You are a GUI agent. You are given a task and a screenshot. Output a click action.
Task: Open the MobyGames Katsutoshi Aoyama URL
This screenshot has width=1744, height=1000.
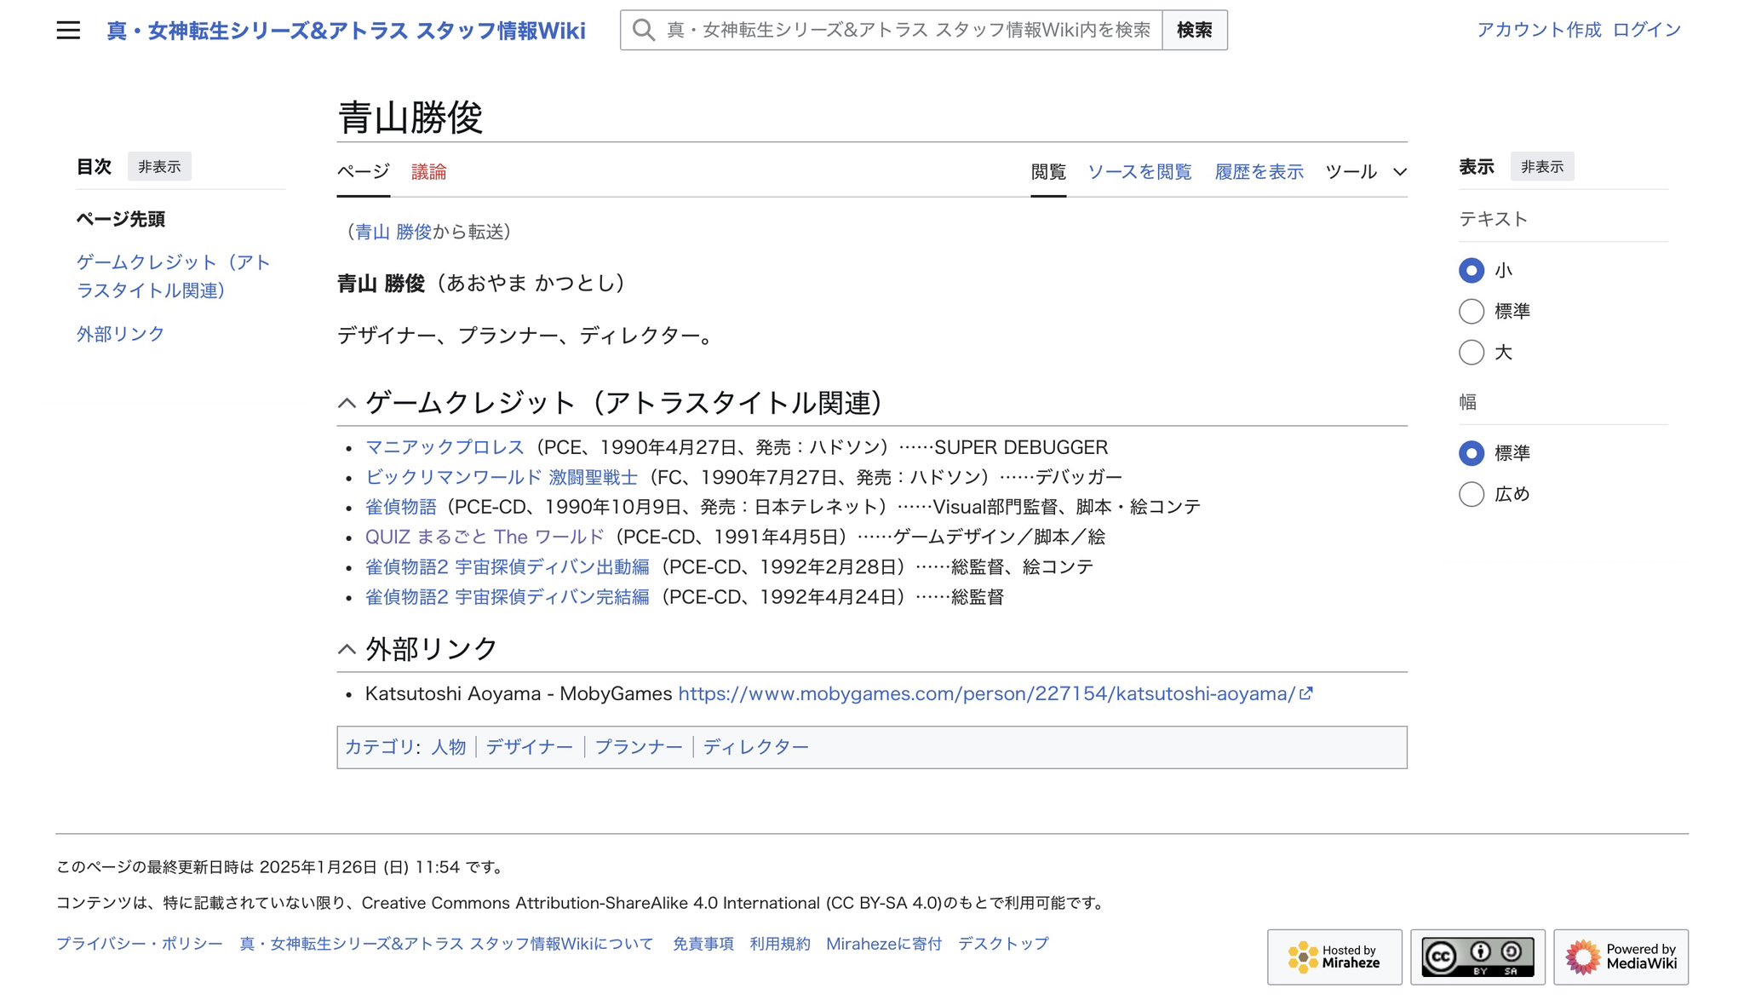(987, 693)
